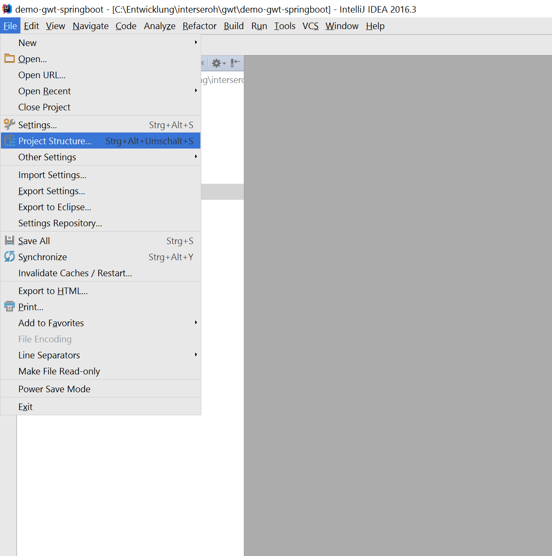Select Save All menu entry
The image size is (552, 556).
tap(101, 241)
